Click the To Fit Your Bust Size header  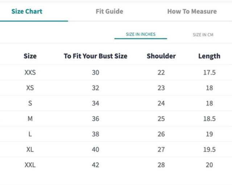pyautogui.click(x=95, y=56)
